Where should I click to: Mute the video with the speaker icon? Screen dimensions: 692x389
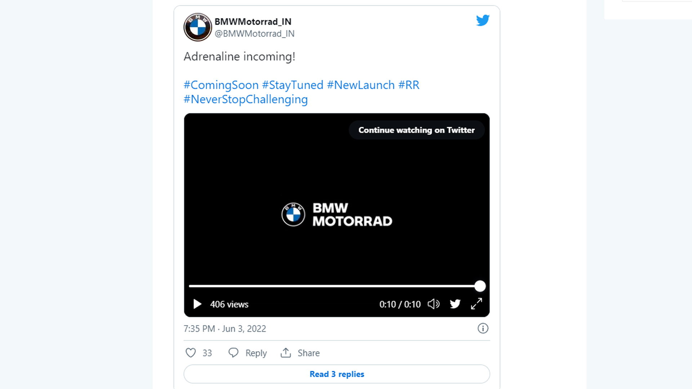coord(434,304)
